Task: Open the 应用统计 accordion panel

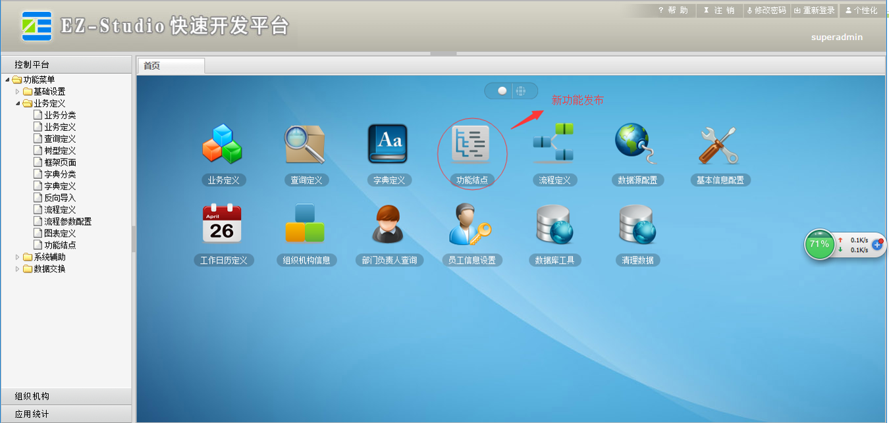Action: pos(66,414)
